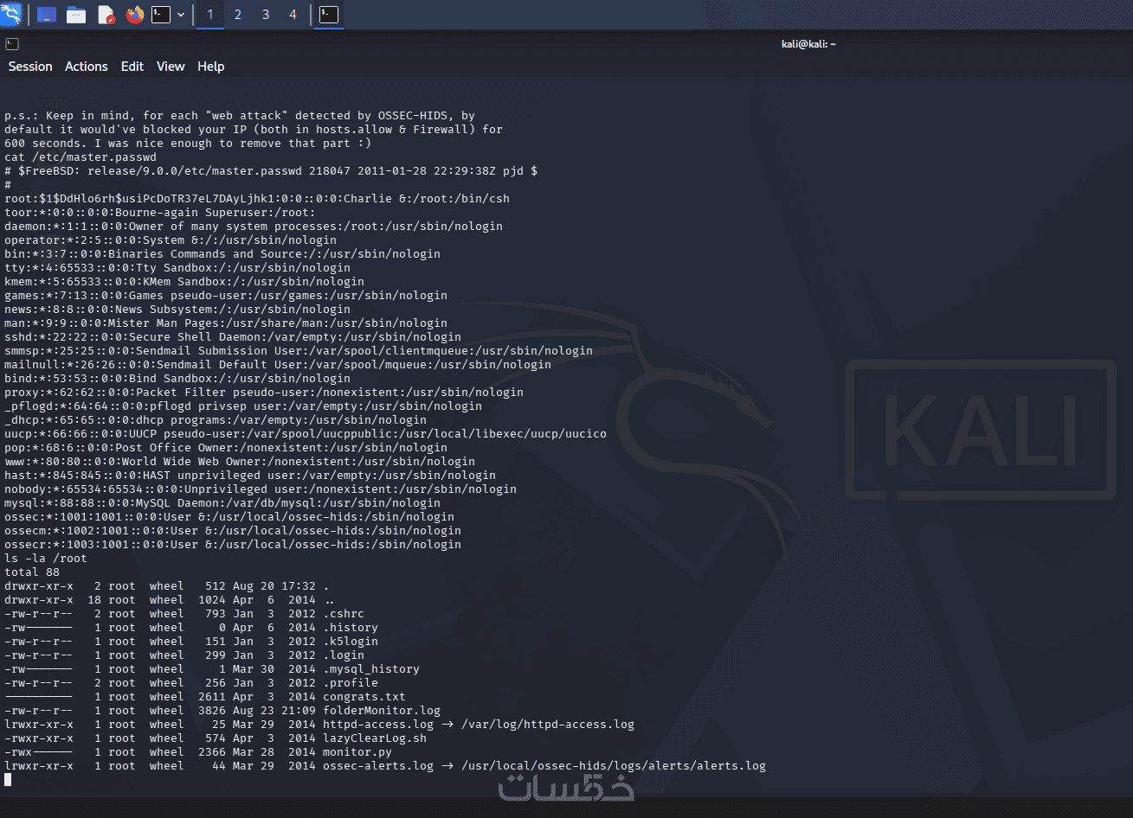1133x818 pixels.
Task: Open the Session menu
Action: (30, 67)
